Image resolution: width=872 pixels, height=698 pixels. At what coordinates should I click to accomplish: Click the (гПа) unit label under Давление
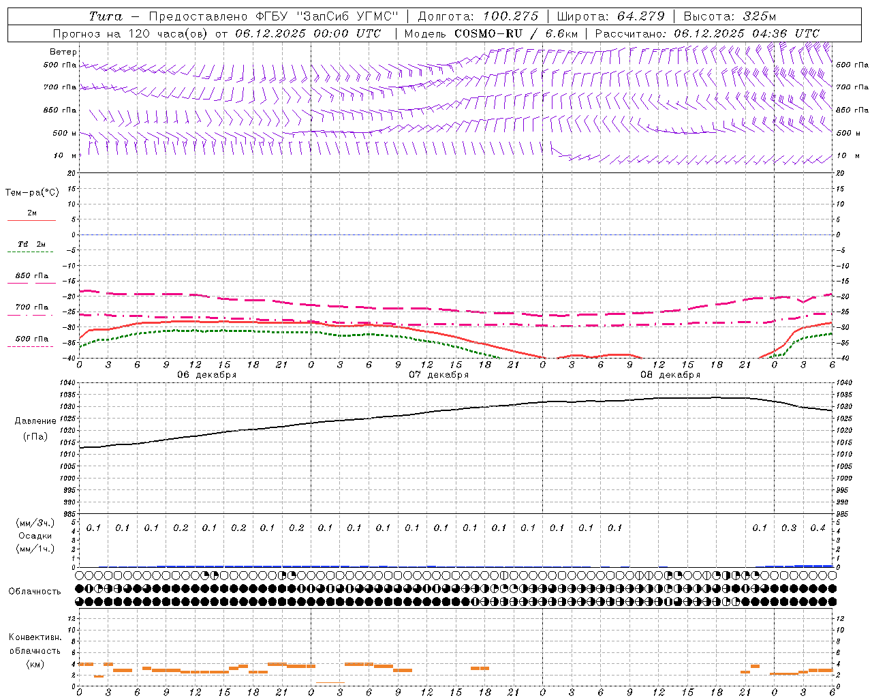35,437
